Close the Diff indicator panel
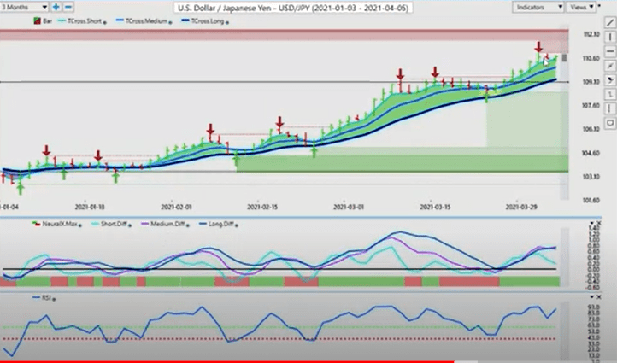 tap(599, 223)
